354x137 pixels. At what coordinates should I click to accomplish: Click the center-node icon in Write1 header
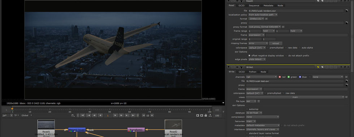(x=233, y=67)
